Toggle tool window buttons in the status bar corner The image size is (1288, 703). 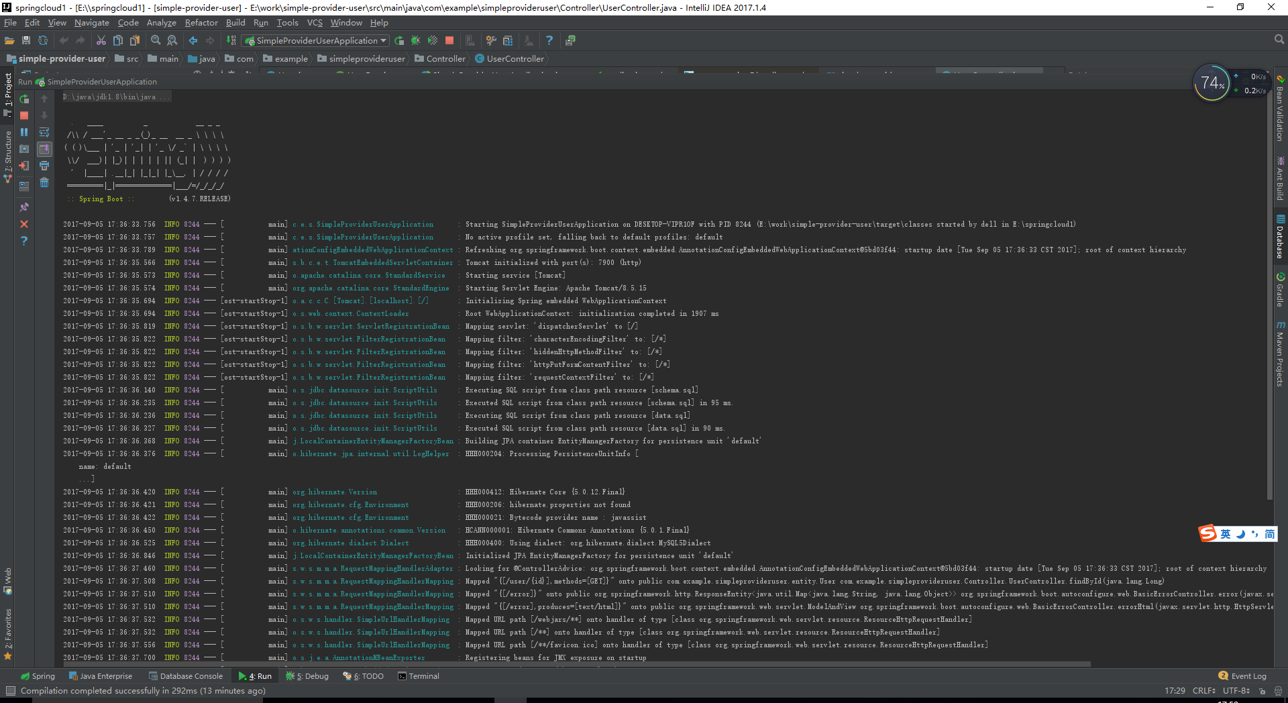[x=10, y=691]
